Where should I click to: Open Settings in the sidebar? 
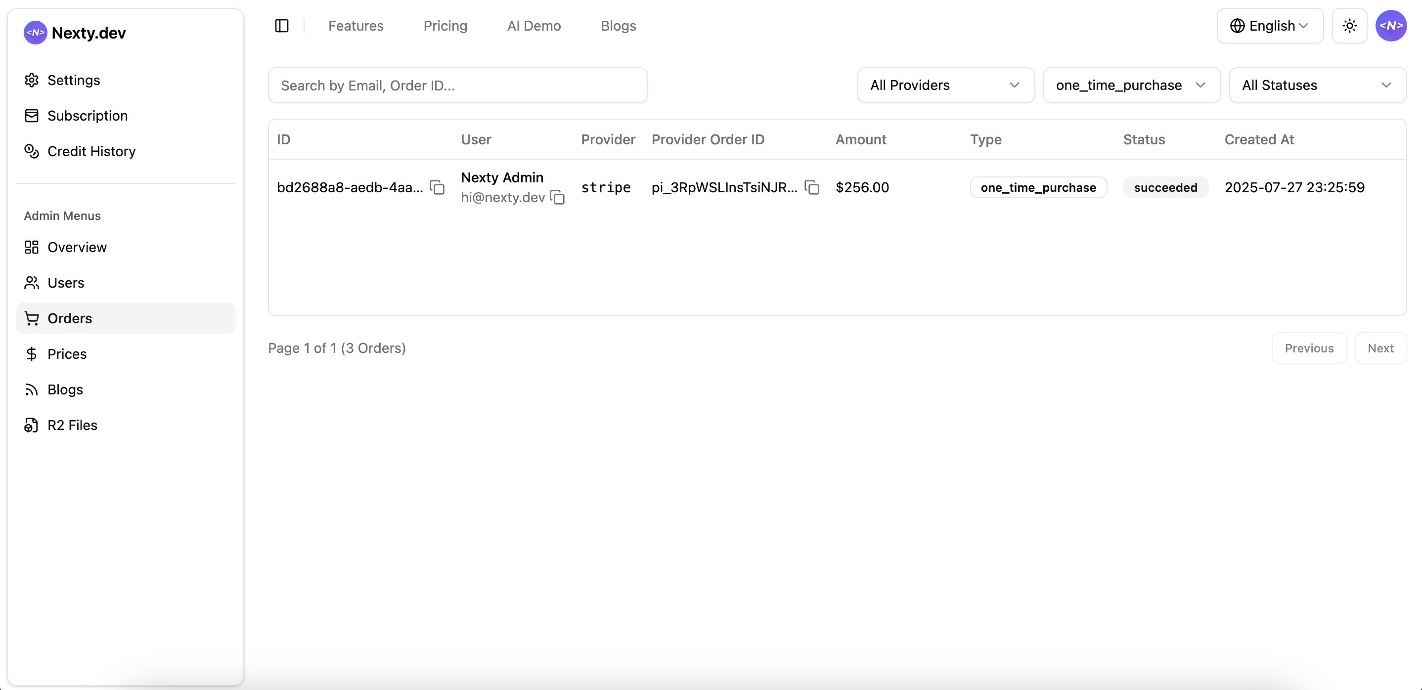(x=73, y=80)
